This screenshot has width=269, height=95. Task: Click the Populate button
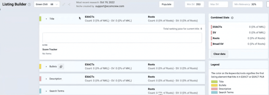point(167,4)
